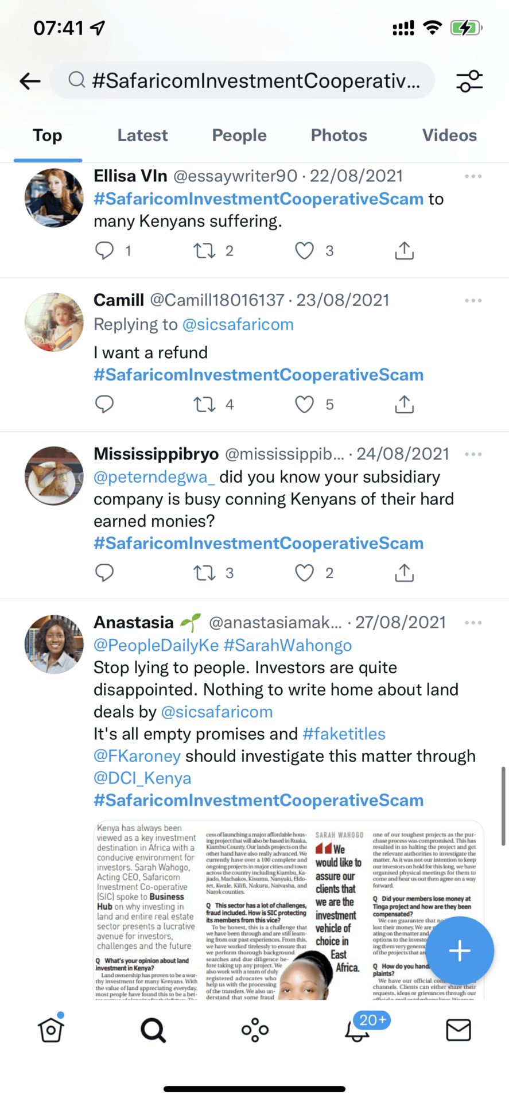The width and height of the screenshot is (509, 1102).
Task: Open Spaces icon in bottom bar
Action: pyautogui.click(x=255, y=1030)
